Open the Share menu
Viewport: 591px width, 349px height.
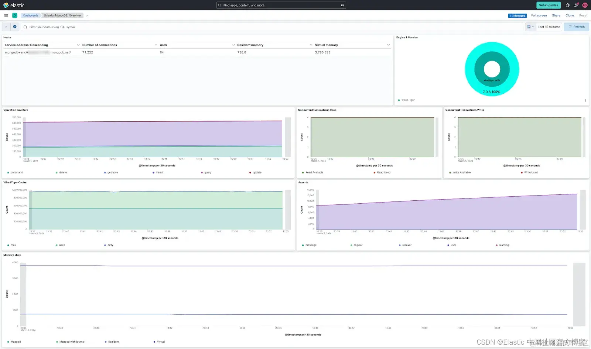click(556, 15)
